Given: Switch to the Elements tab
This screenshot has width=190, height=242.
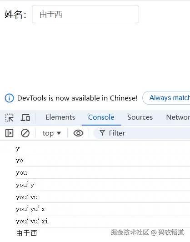Looking at the screenshot, I should pos(60,117).
